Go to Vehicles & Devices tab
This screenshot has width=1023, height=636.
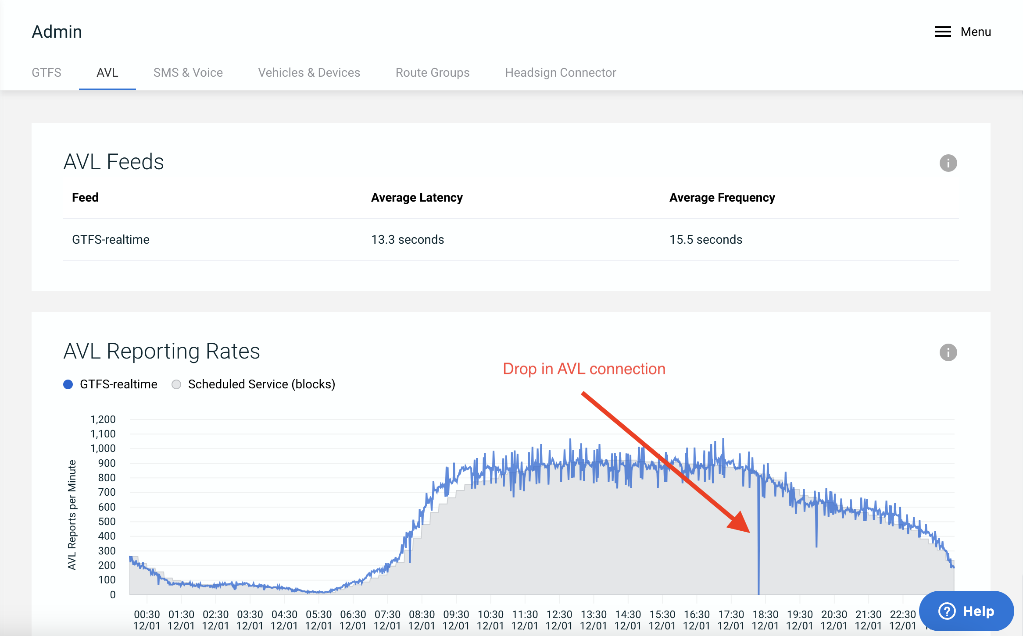[x=309, y=72]
